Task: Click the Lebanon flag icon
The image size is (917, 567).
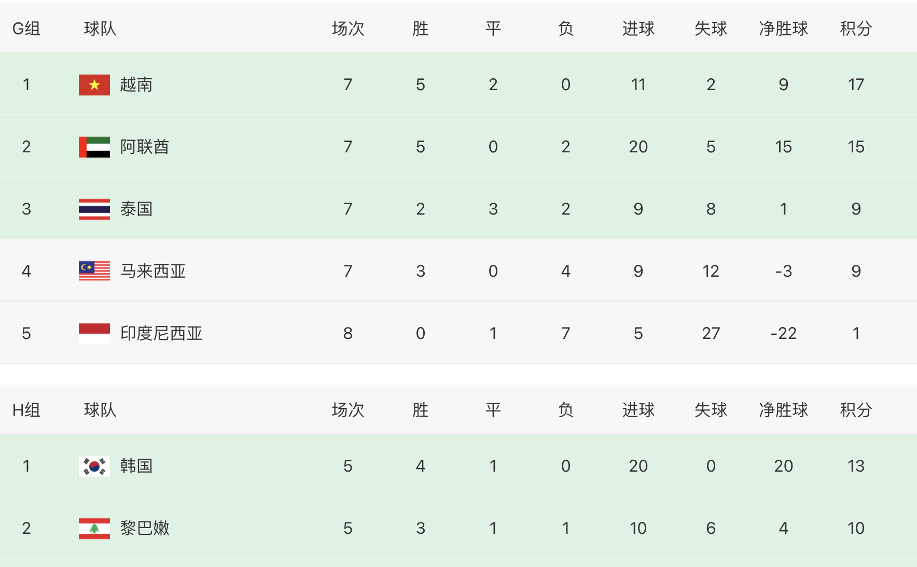Action: tap(94, 528)
